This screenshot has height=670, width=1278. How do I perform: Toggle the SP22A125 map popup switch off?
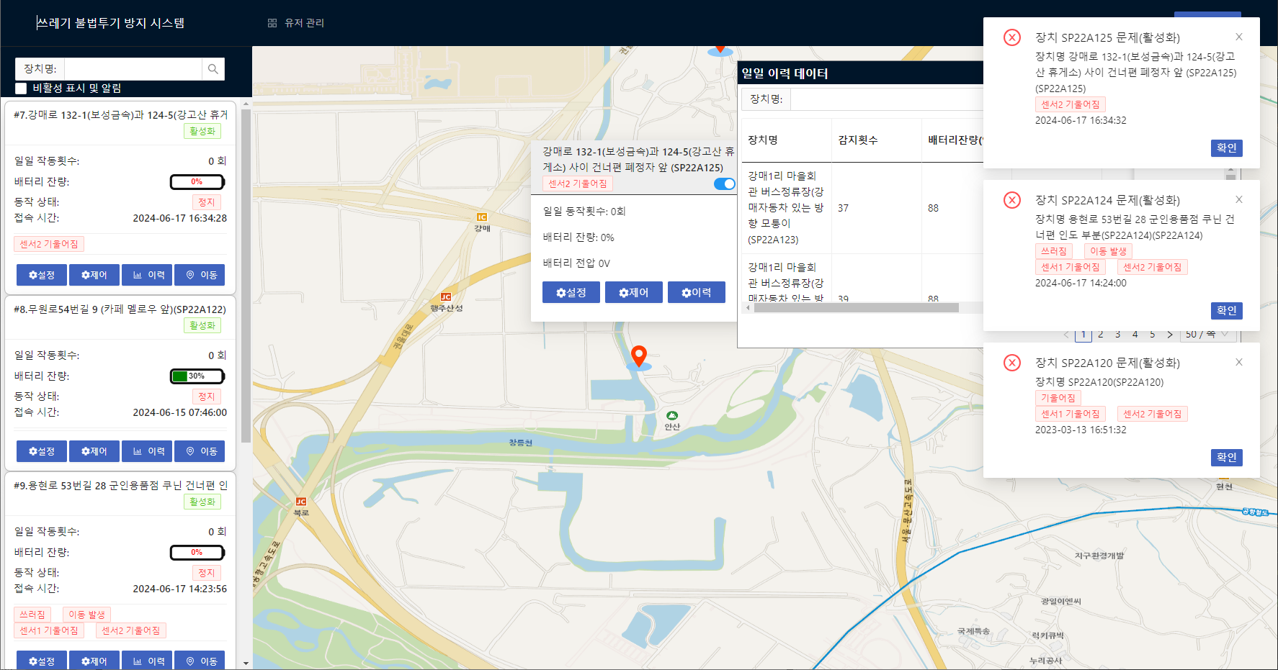pos(724,184)
